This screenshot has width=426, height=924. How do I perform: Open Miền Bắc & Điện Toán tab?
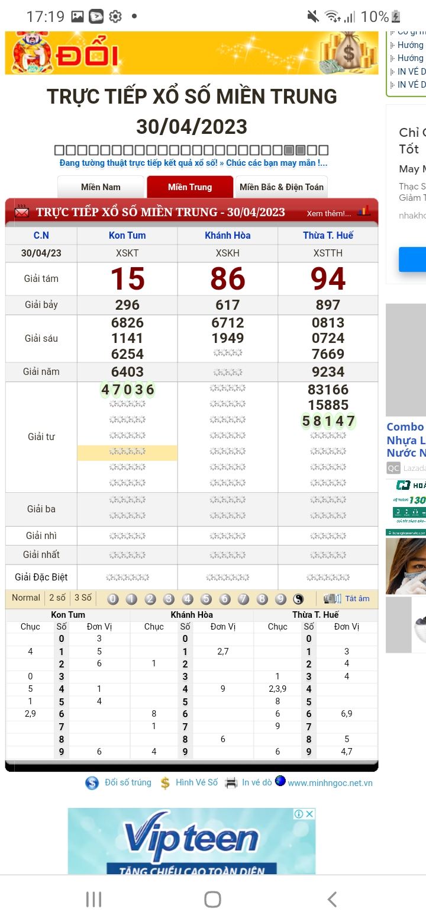282,187
